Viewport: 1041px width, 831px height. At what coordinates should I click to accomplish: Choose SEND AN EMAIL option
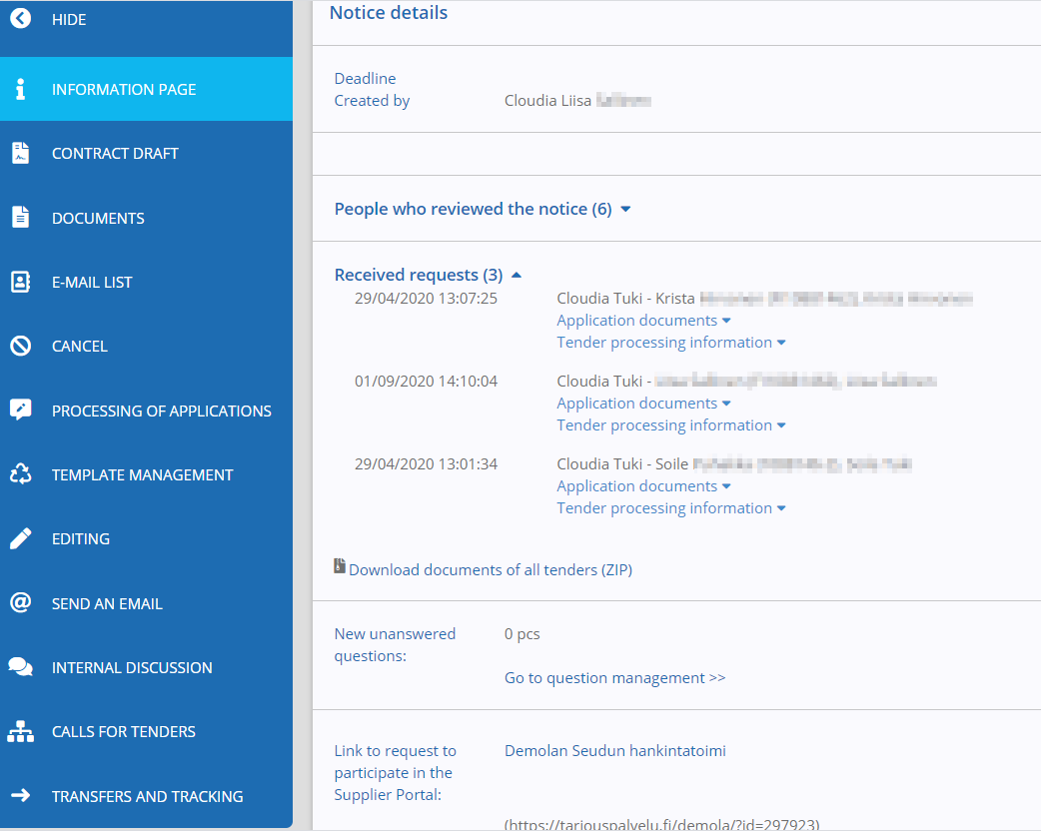(146, 603)
